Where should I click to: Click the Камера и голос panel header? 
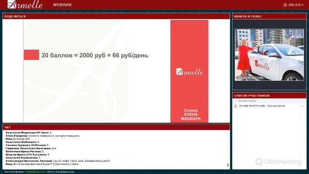tap(269, 16)
